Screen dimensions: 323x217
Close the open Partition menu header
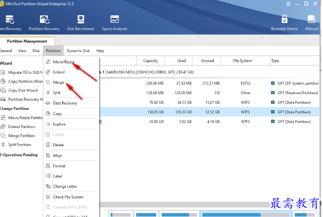53,51
